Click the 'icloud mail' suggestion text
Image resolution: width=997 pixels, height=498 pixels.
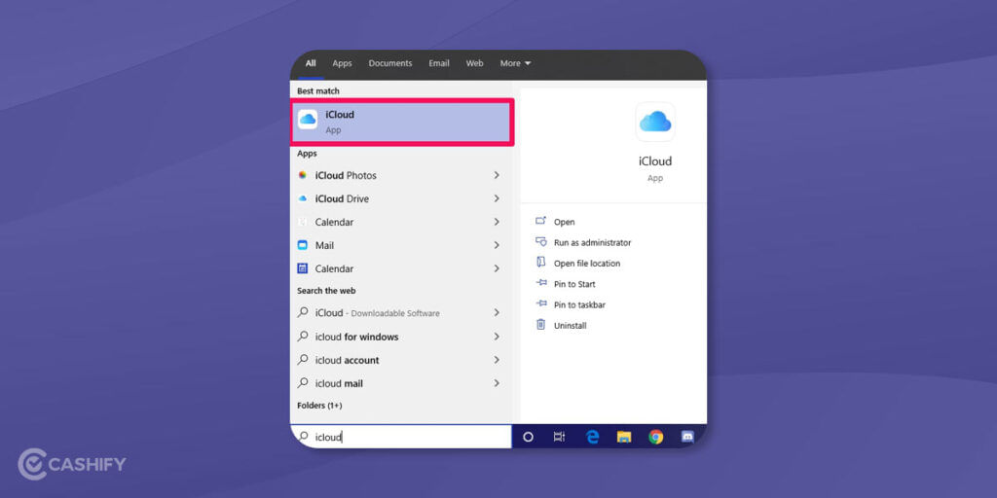coord(340,383)
